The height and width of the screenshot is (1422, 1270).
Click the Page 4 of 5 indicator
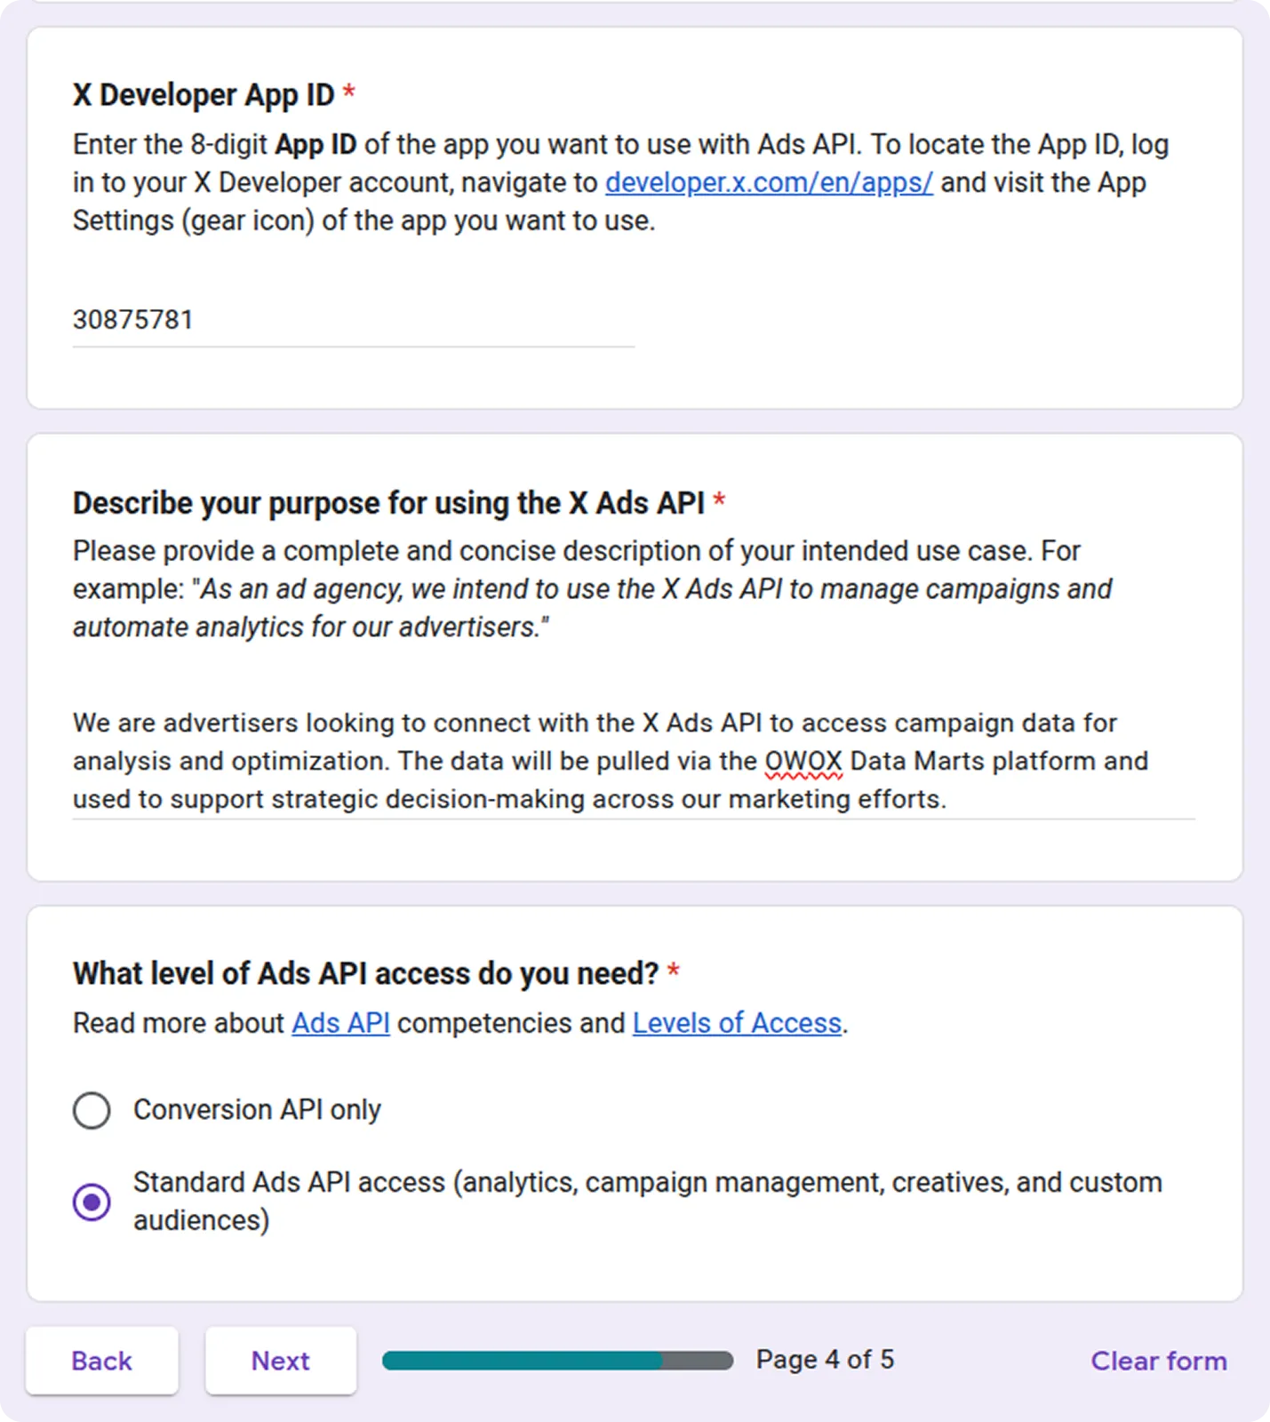[x=825, y=1359]
